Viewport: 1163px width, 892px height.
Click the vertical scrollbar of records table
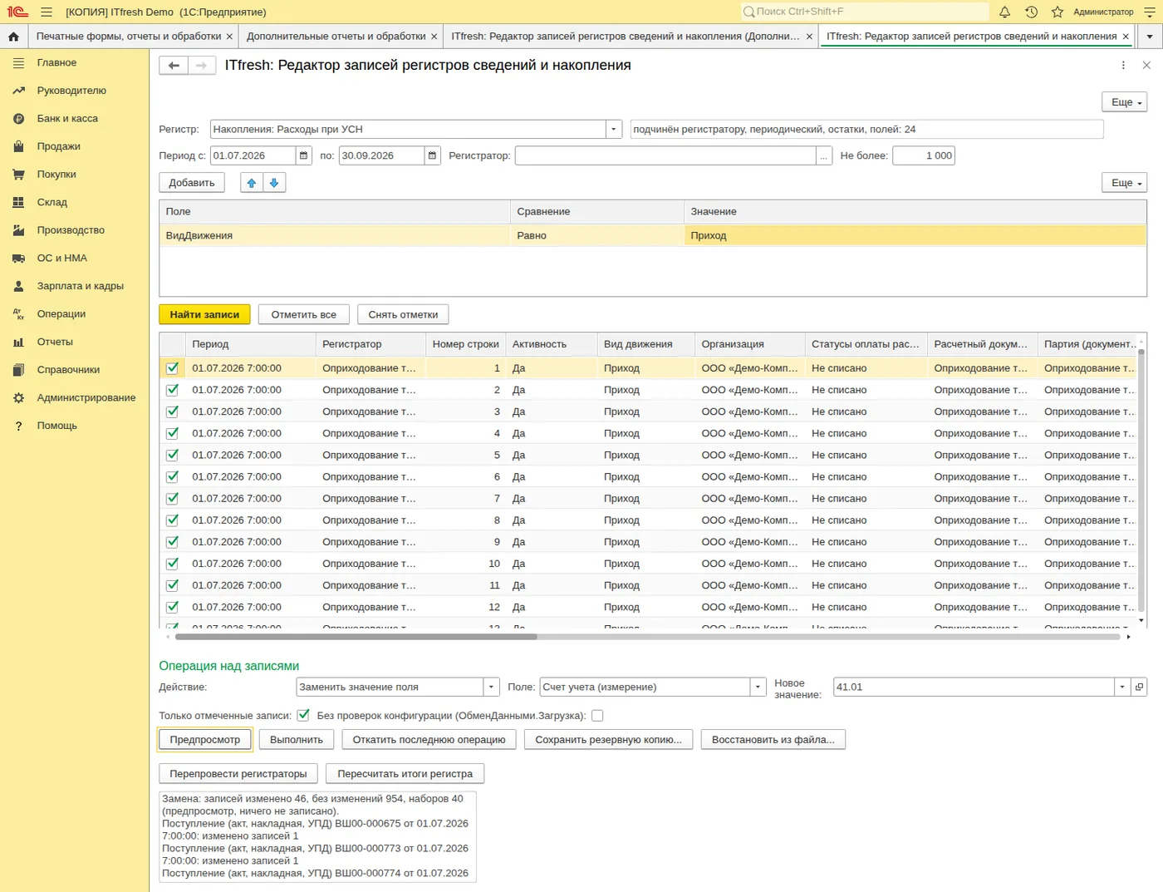click(x=1141, y=480)
